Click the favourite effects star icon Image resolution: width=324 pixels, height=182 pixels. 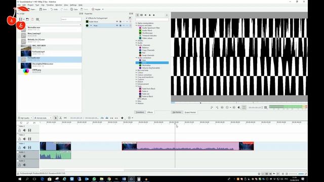[x=122, y=118]
